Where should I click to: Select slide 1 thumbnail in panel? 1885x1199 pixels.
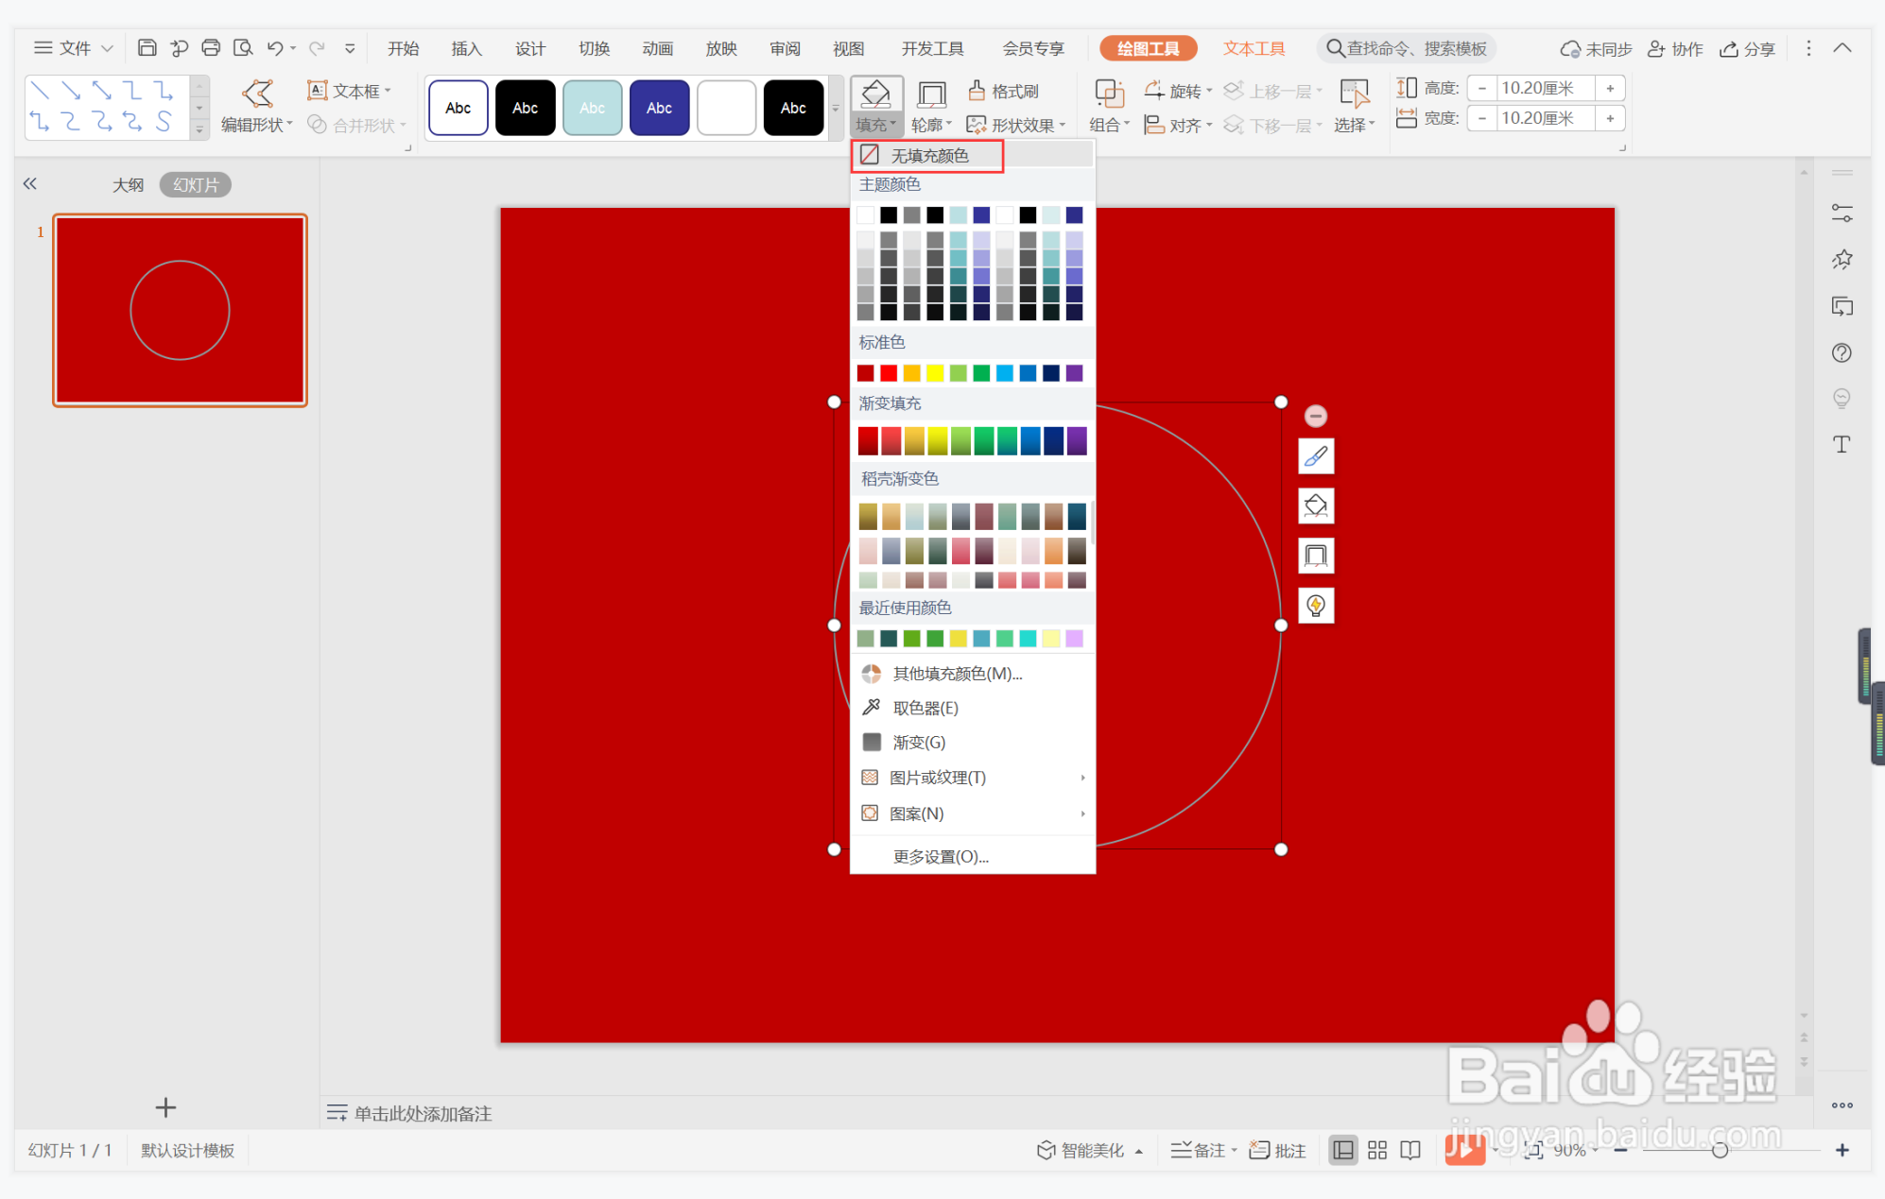pos(180,310)
